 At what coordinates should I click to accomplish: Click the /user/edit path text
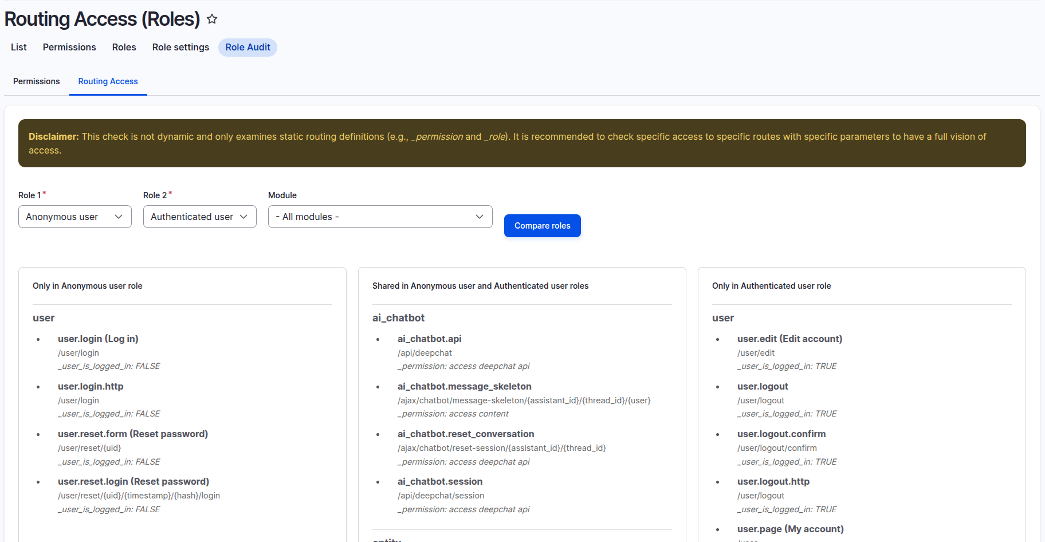click(x=756, y=353)
